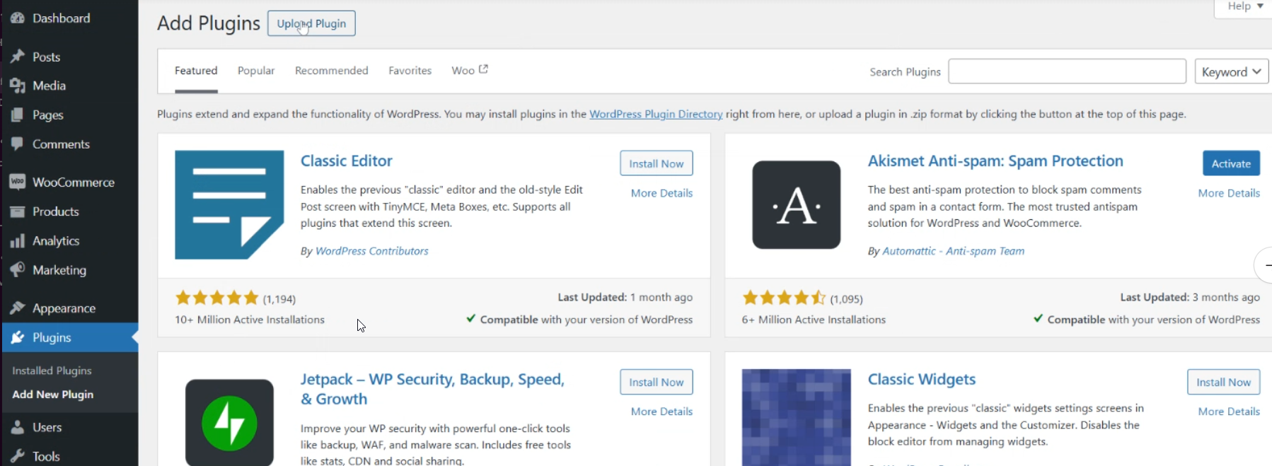Switch to the Popular tab

(256, 71)
